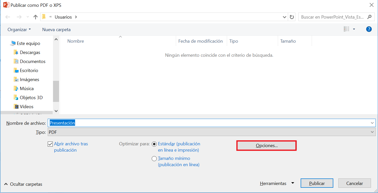Open the Herramientas dropdown
The image size is (378, 193).
pyautogui.click(x=277, y=183)
